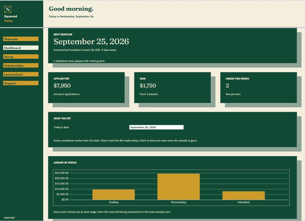Click the NEXT DEADLINE label
The height and width of the screenshot is (221, 305).
[63, 34]
